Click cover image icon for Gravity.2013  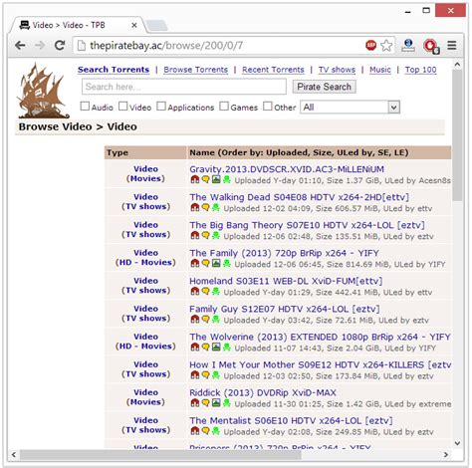point(216,179)
